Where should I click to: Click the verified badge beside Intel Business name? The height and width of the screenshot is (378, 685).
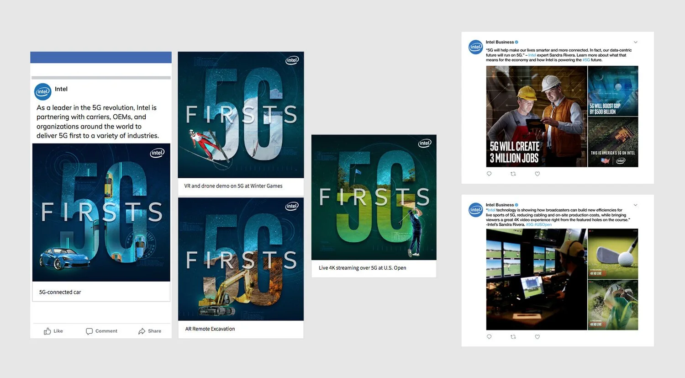[x=516, y=42]
